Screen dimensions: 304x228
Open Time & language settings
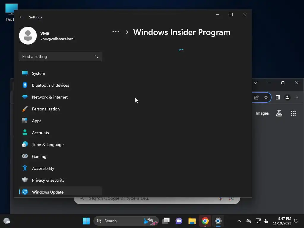point(61,145)
